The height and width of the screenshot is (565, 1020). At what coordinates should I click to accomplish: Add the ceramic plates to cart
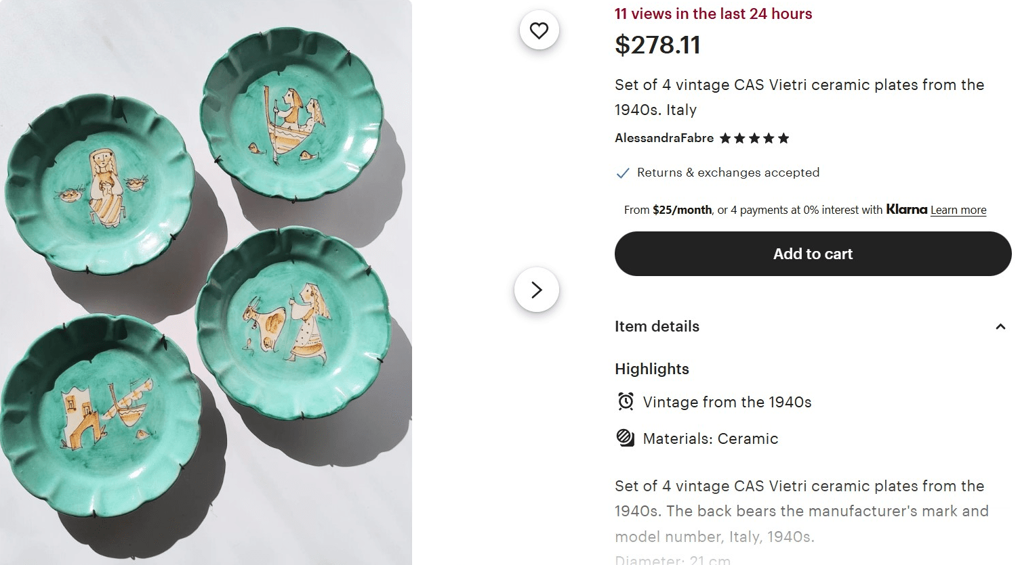(x=813, y=254)
